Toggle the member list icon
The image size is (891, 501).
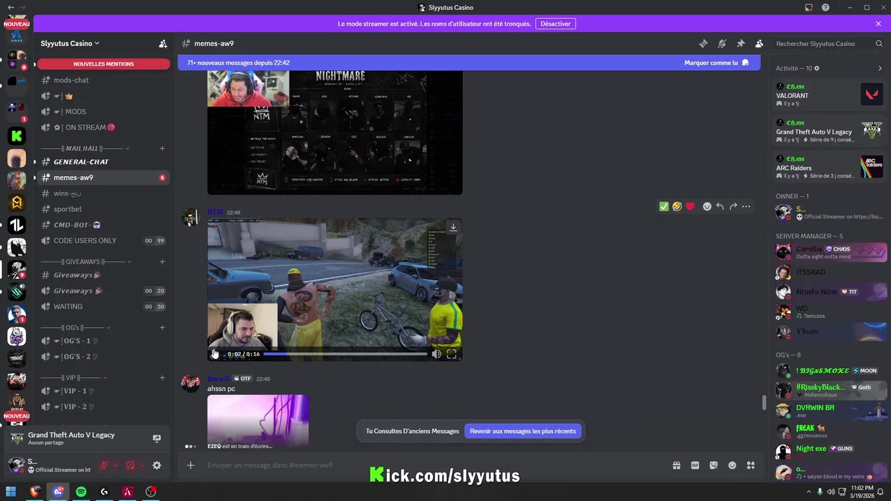[759, 43]
